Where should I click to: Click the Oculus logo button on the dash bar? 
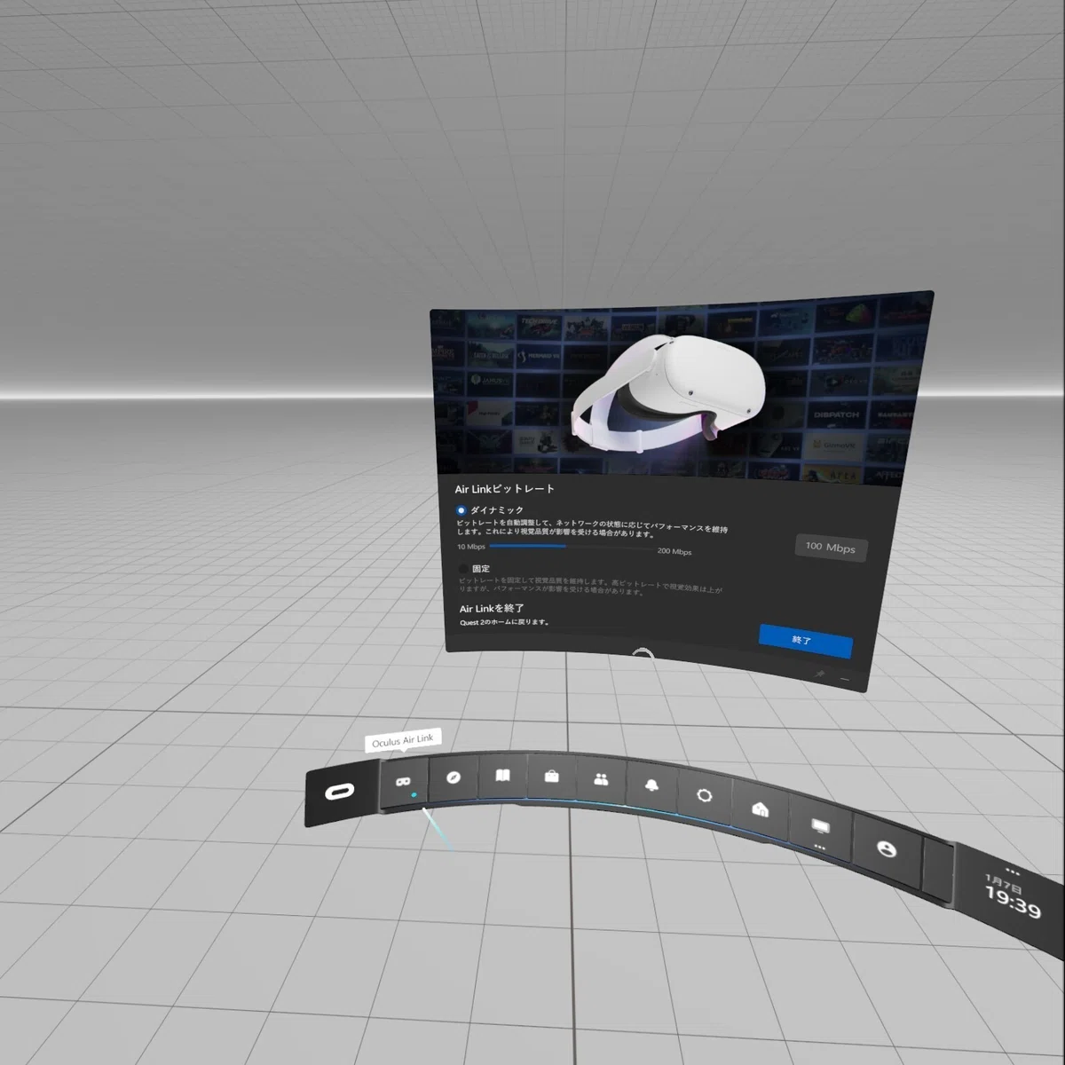click(339, 793)
